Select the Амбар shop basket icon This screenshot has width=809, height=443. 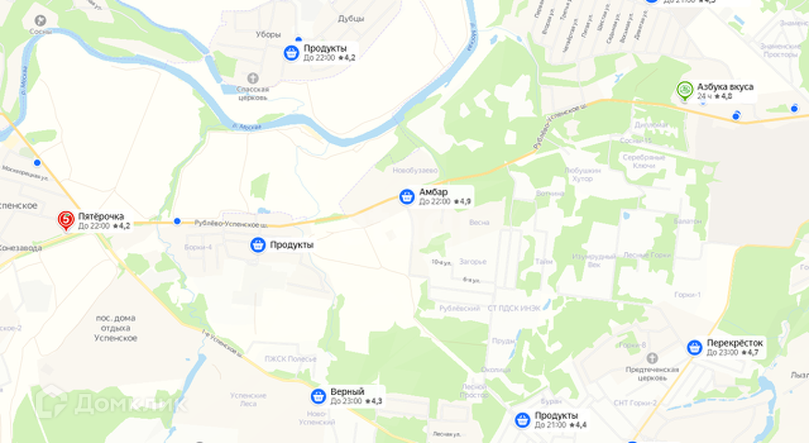(407, 197)
